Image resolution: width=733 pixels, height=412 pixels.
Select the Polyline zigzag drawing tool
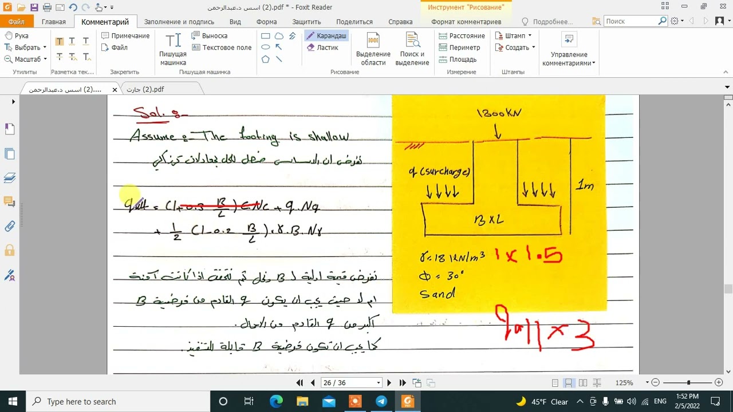point(292,35)
